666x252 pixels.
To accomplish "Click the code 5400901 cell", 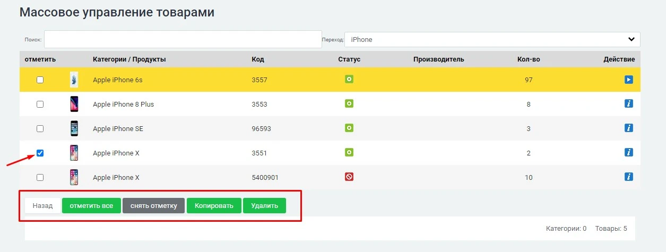I will pyautogui.click(x=265, y=177).
